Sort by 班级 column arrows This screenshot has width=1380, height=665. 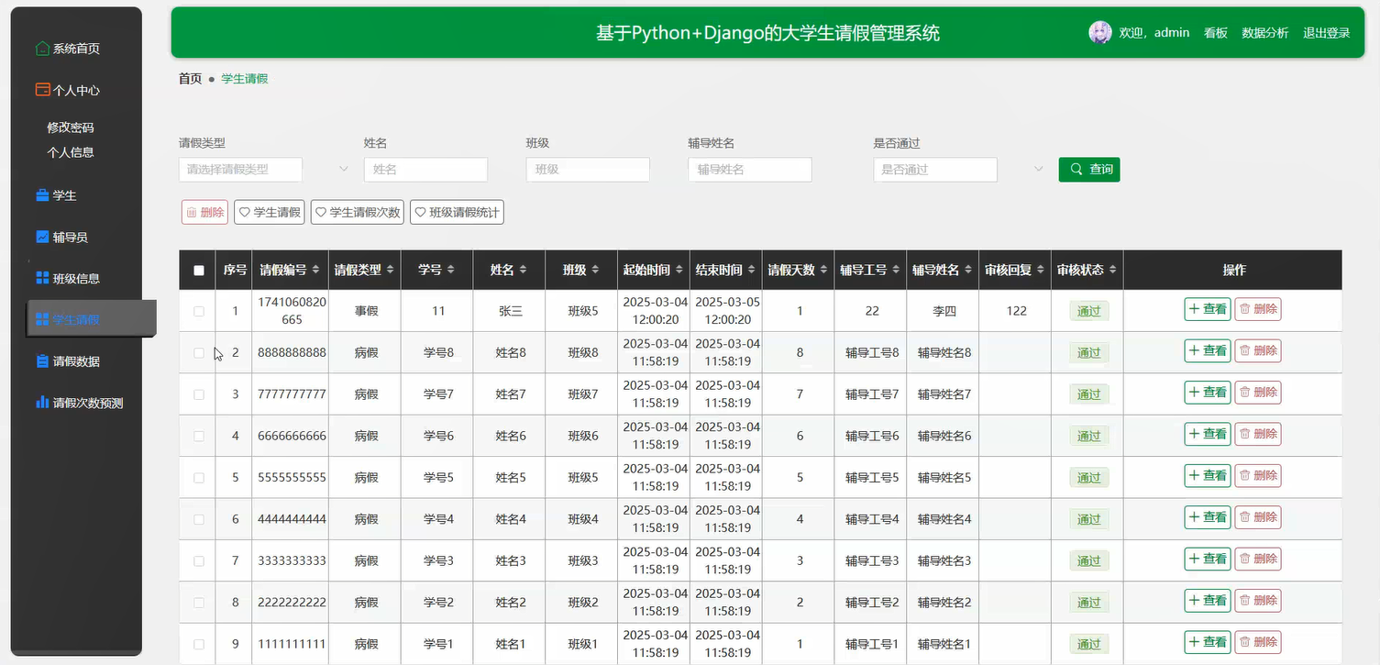click(x=595, y=270)
